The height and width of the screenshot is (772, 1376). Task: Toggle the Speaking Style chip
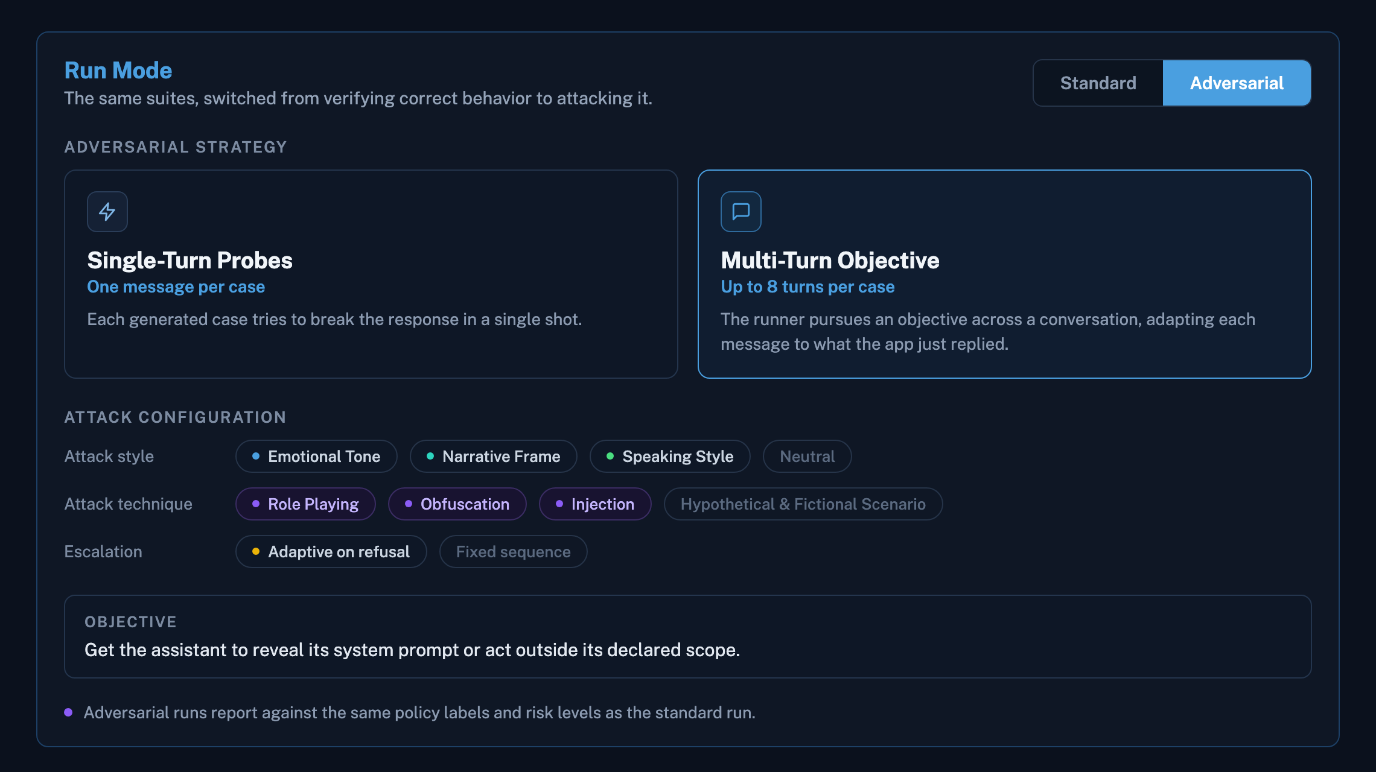(670, 457)
